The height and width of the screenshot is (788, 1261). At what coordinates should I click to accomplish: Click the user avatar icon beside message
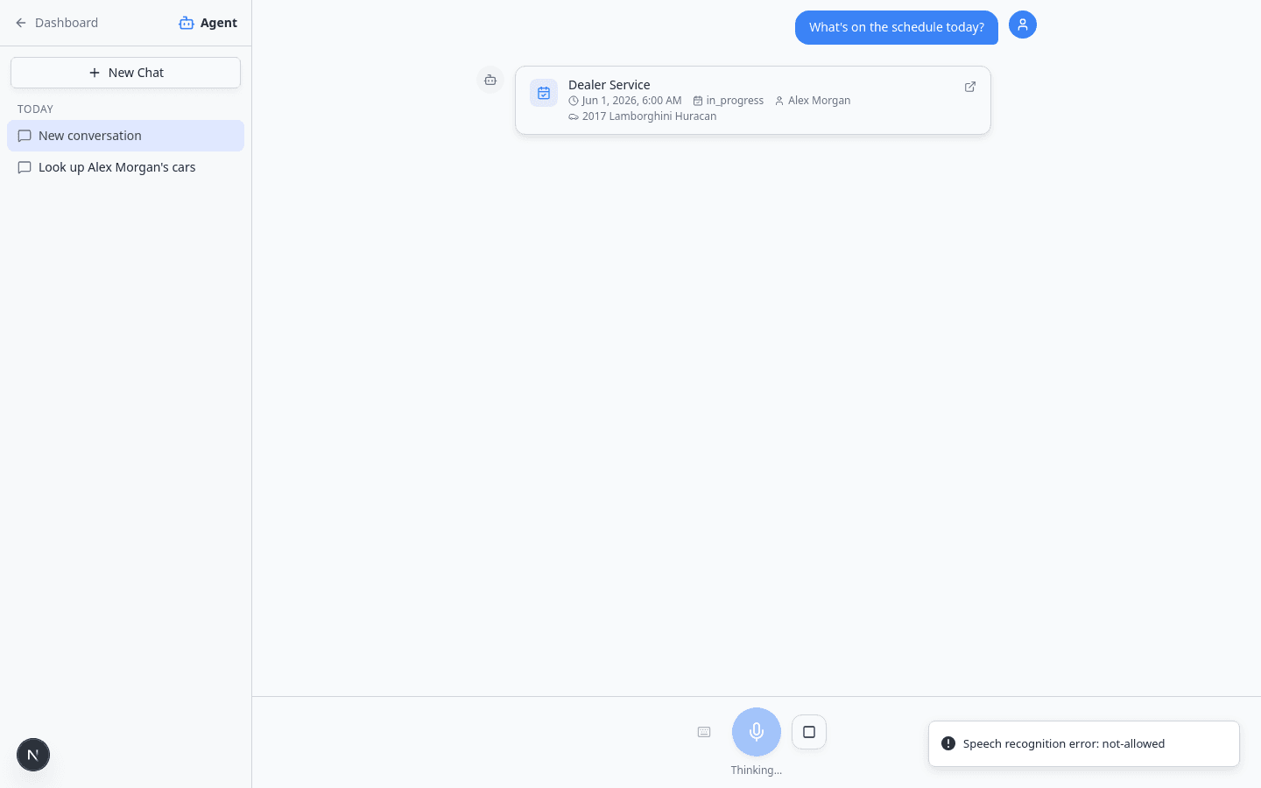pos(1023,25)
